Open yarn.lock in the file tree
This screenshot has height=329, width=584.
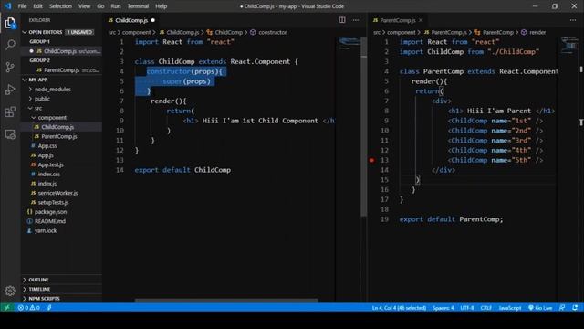coord(61,230)
